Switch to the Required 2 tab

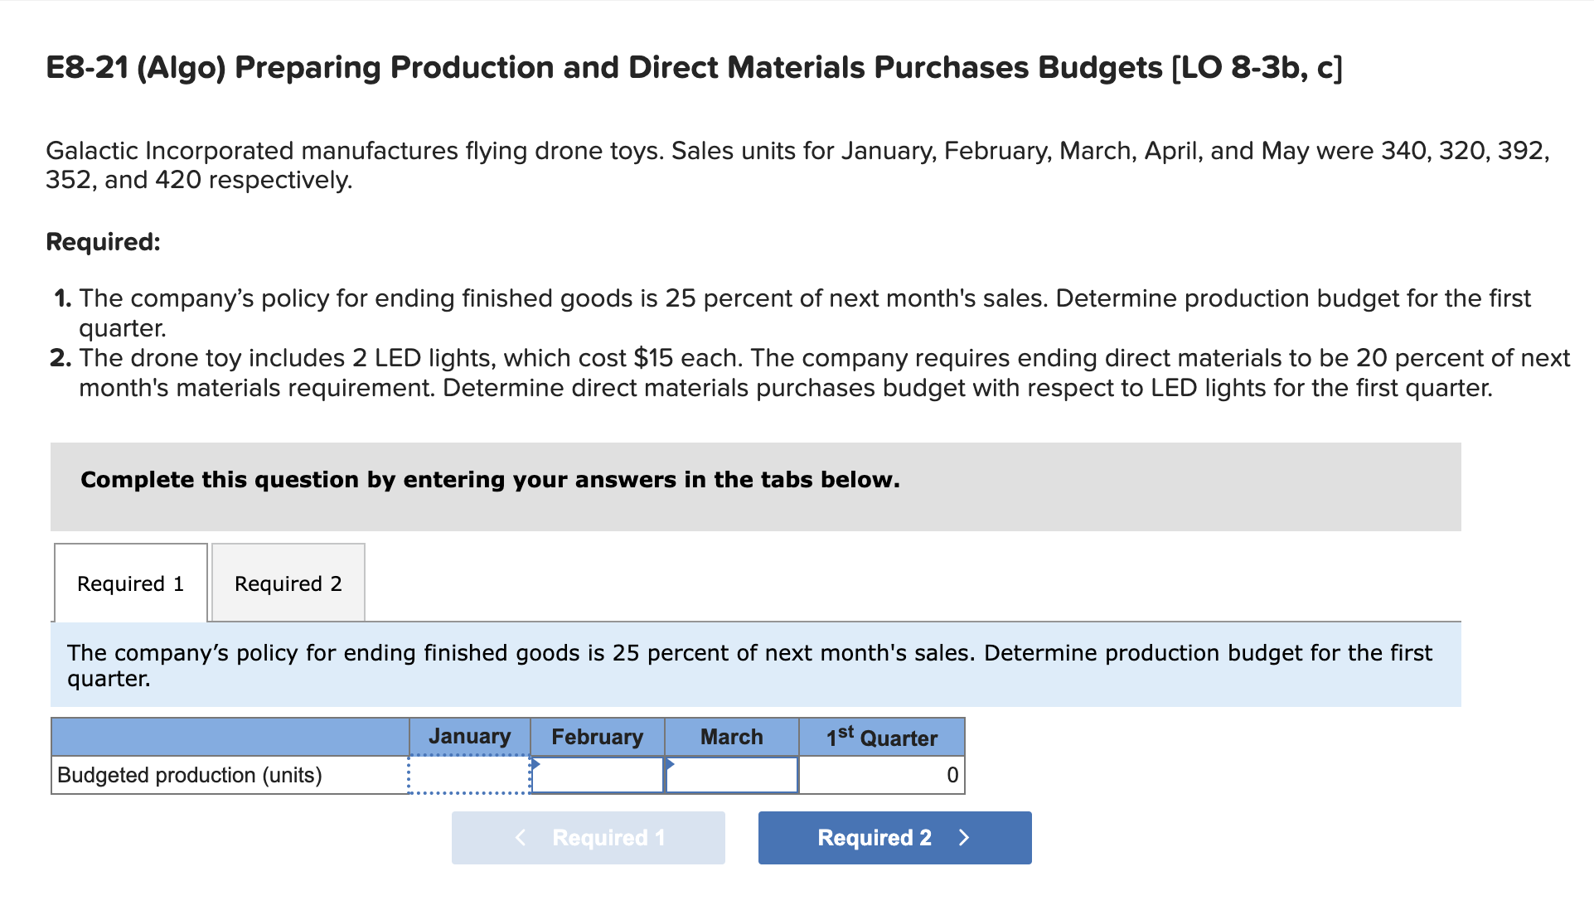287,583
